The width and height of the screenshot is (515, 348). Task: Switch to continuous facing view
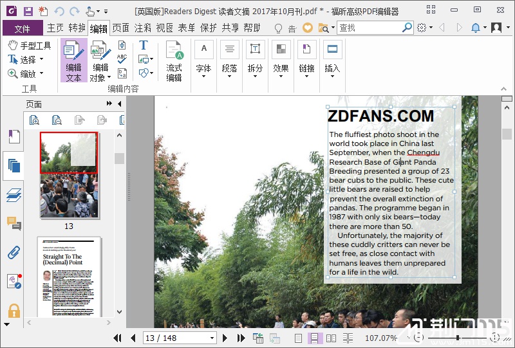[x=348, y=338]
